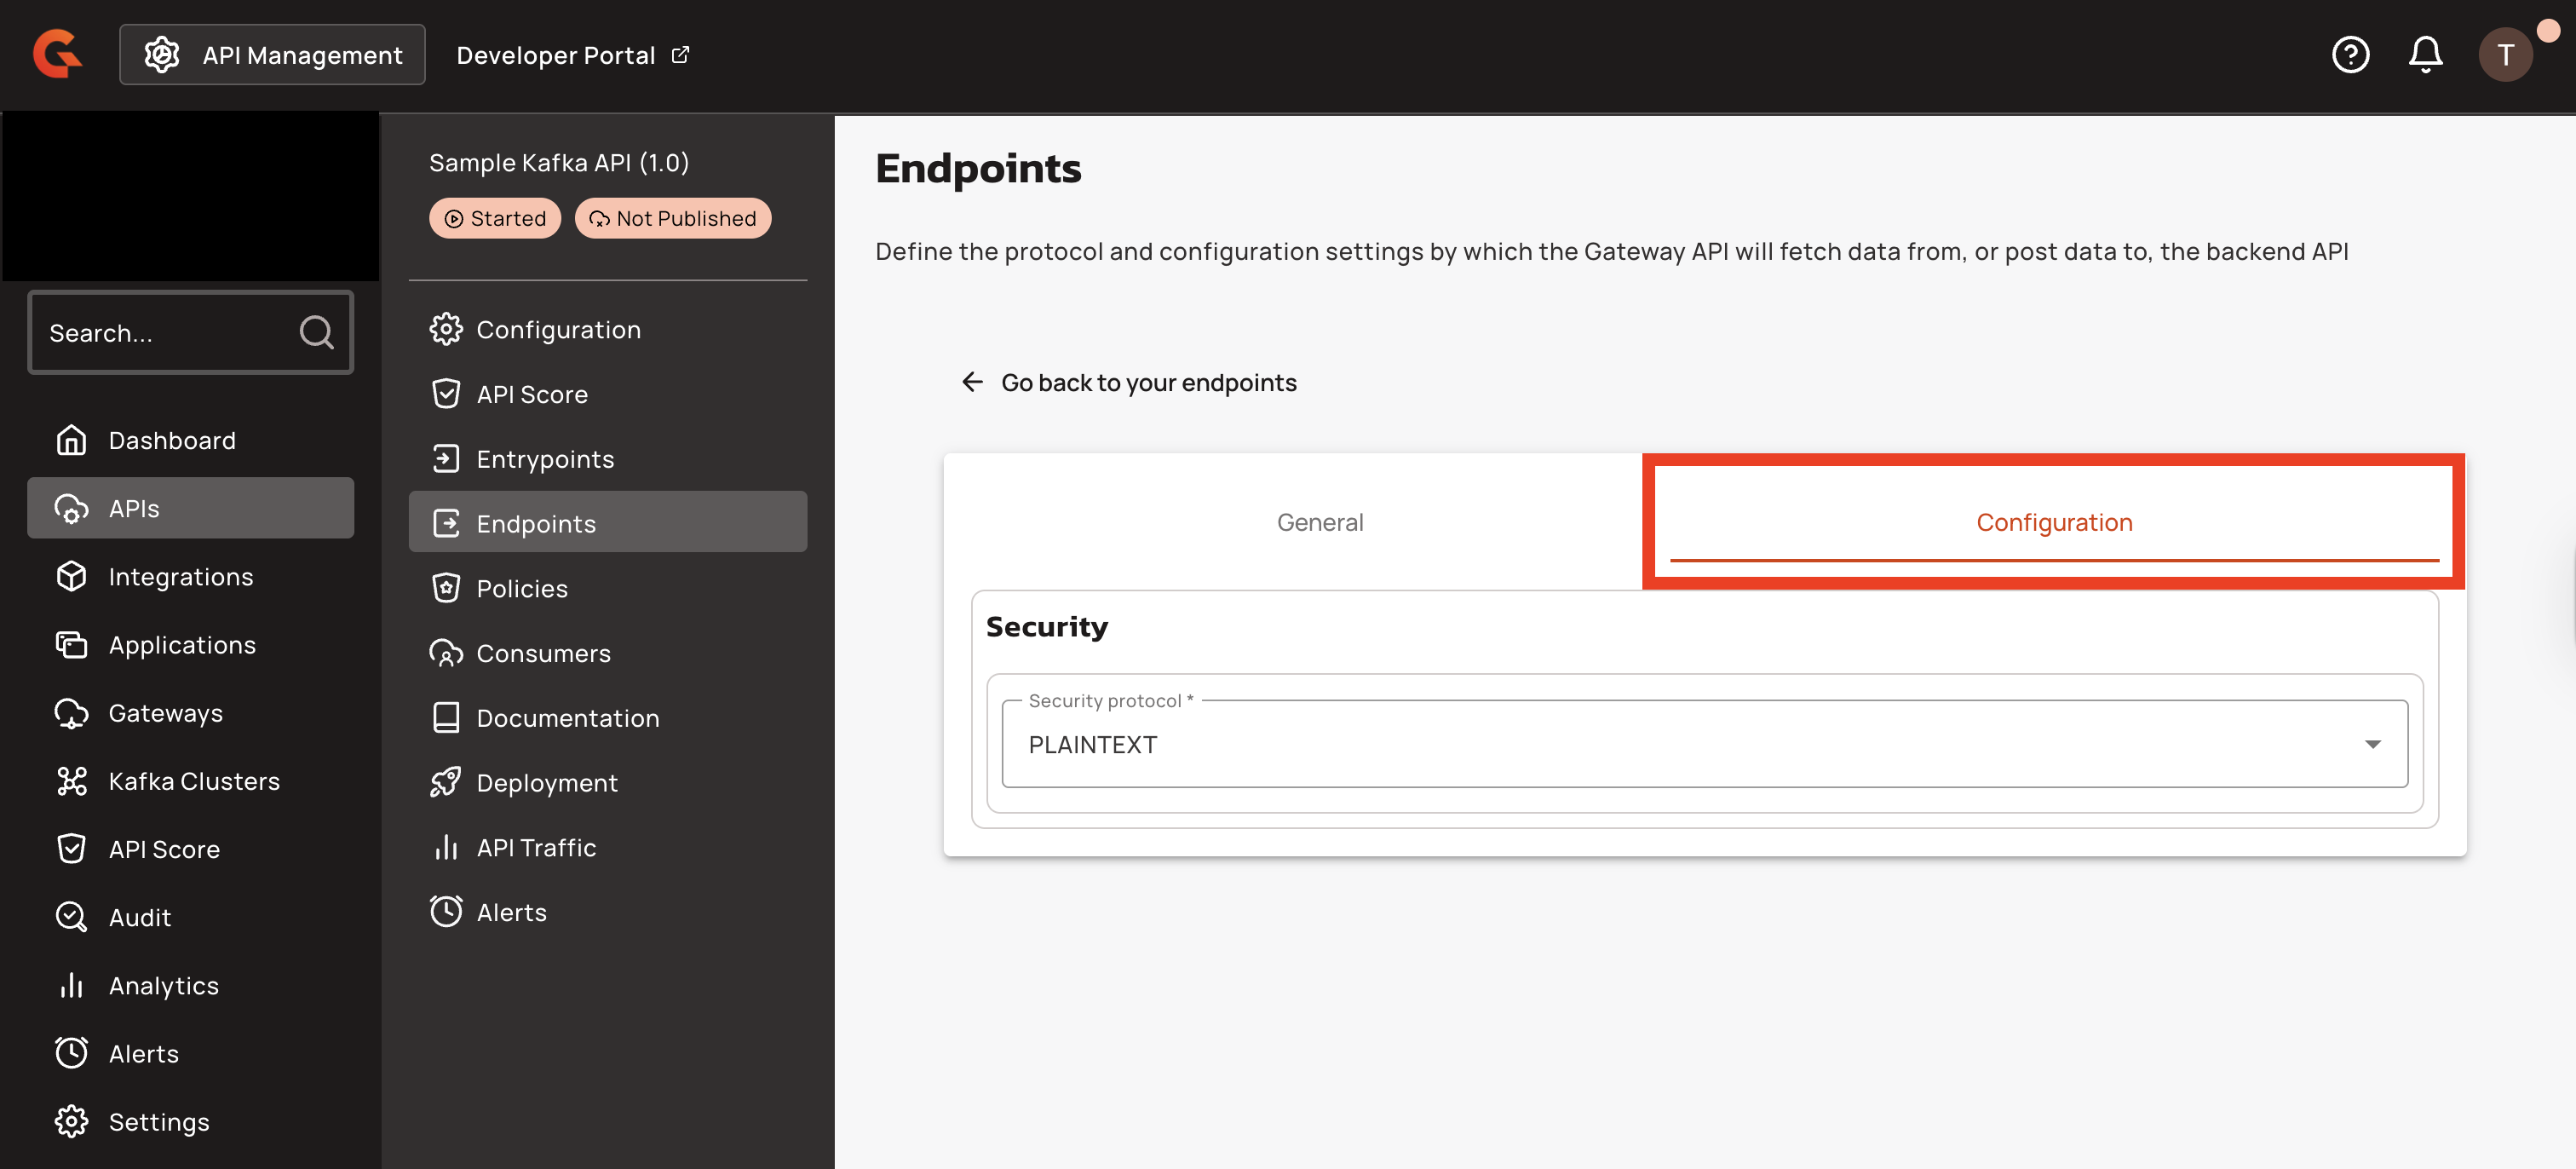Open Kafka Clusters from the sidebar
This screenshot has height=1169, width=2576.
(x=193, y=781)
